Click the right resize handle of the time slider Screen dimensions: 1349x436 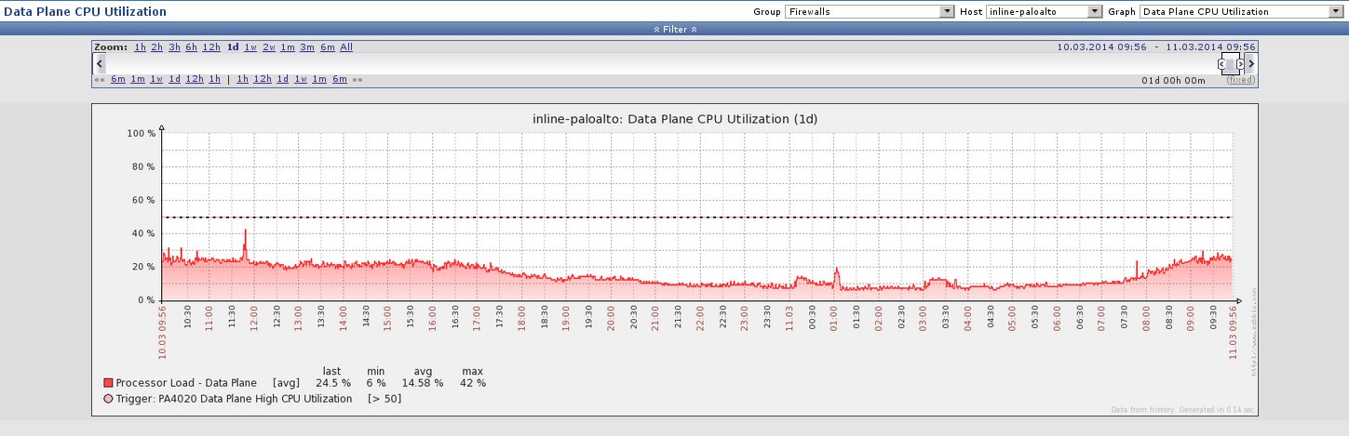pos(1240,64)
